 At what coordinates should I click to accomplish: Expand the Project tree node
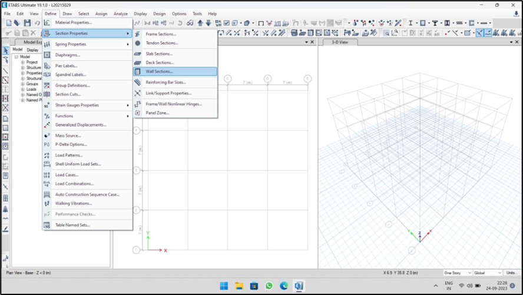pos(23,62)
